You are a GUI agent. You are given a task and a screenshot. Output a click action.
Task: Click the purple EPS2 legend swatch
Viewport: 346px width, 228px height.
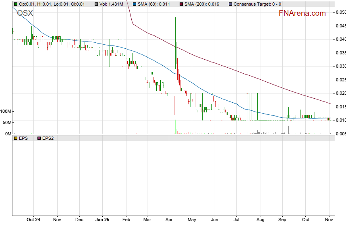(x=39, y=138)
